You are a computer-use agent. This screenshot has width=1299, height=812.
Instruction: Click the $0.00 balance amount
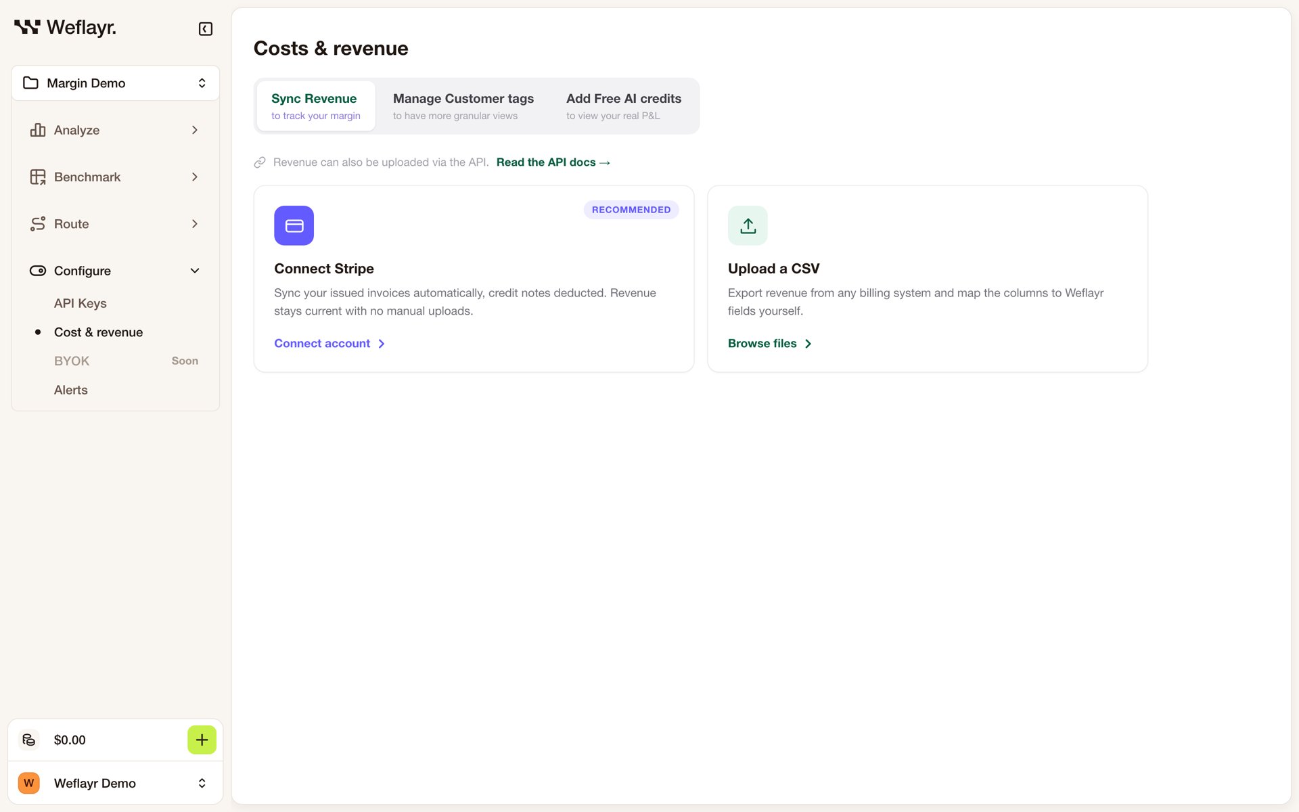(x=70, y=740)
